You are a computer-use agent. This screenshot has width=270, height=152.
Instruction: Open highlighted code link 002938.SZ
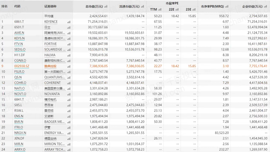[22, 66]
